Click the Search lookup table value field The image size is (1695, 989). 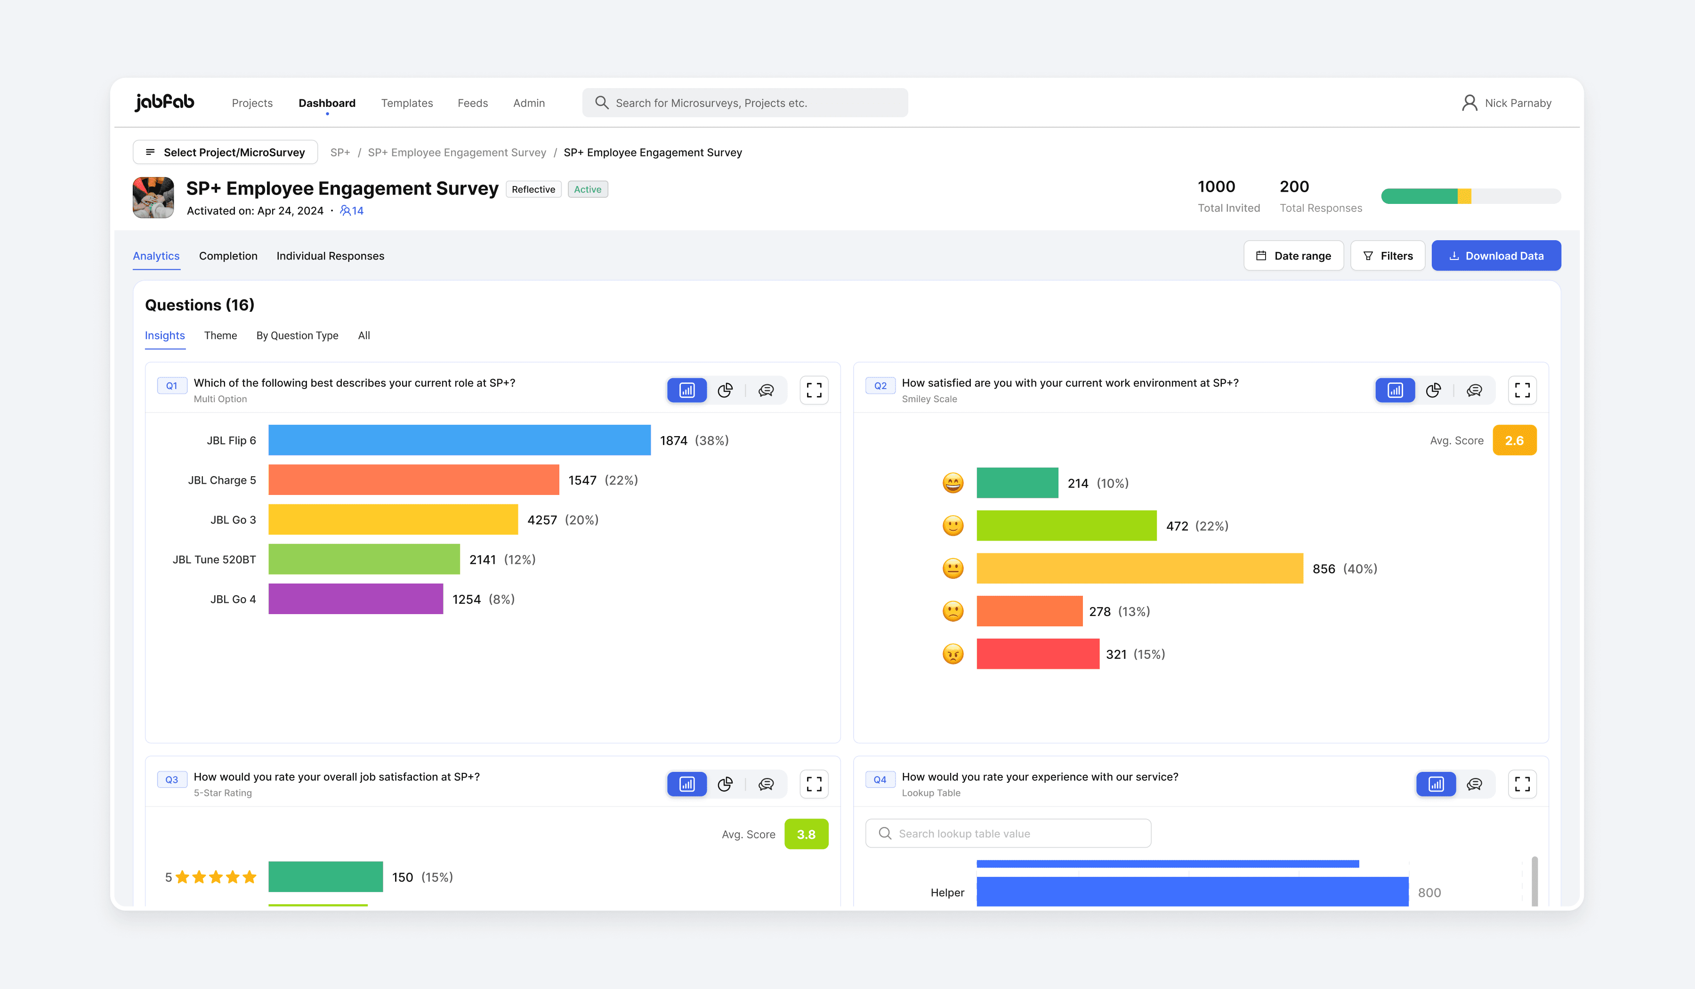tap(1008, 834)
